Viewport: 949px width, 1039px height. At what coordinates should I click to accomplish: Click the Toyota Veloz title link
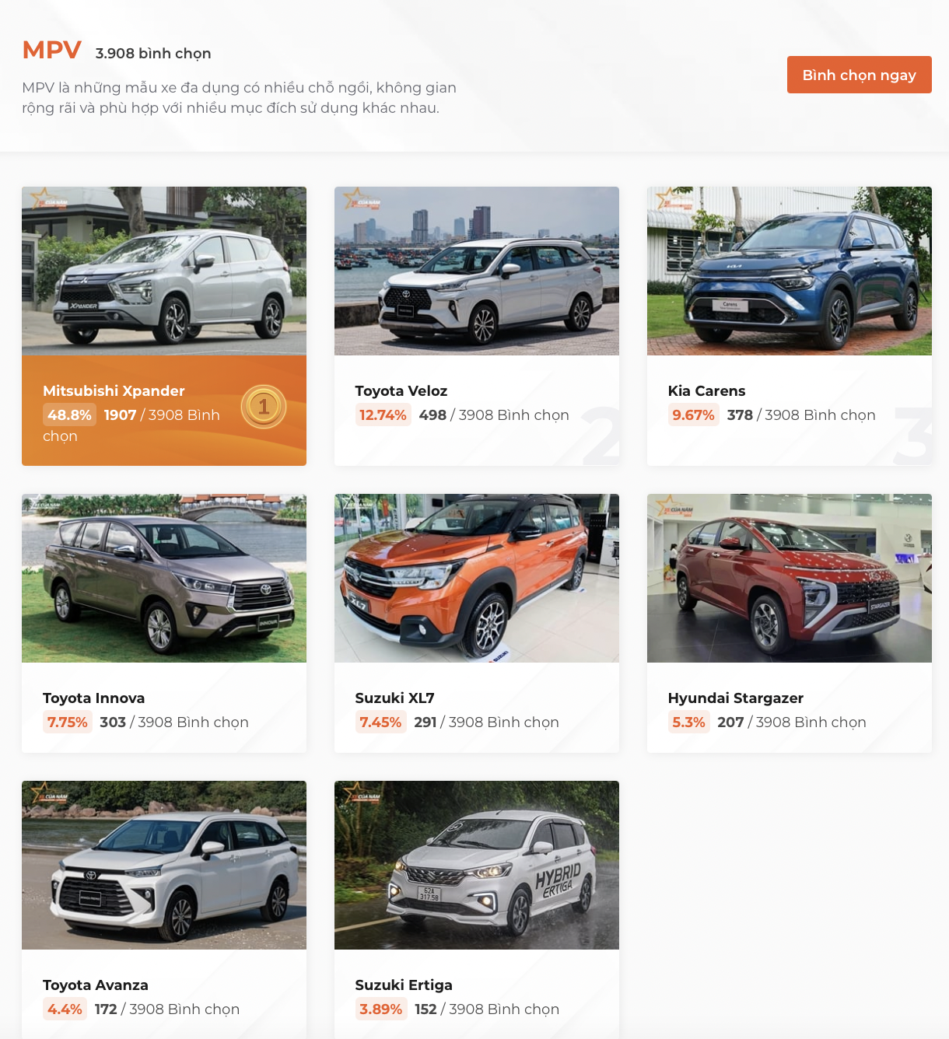pyautogui.click(x=401, y=391)
